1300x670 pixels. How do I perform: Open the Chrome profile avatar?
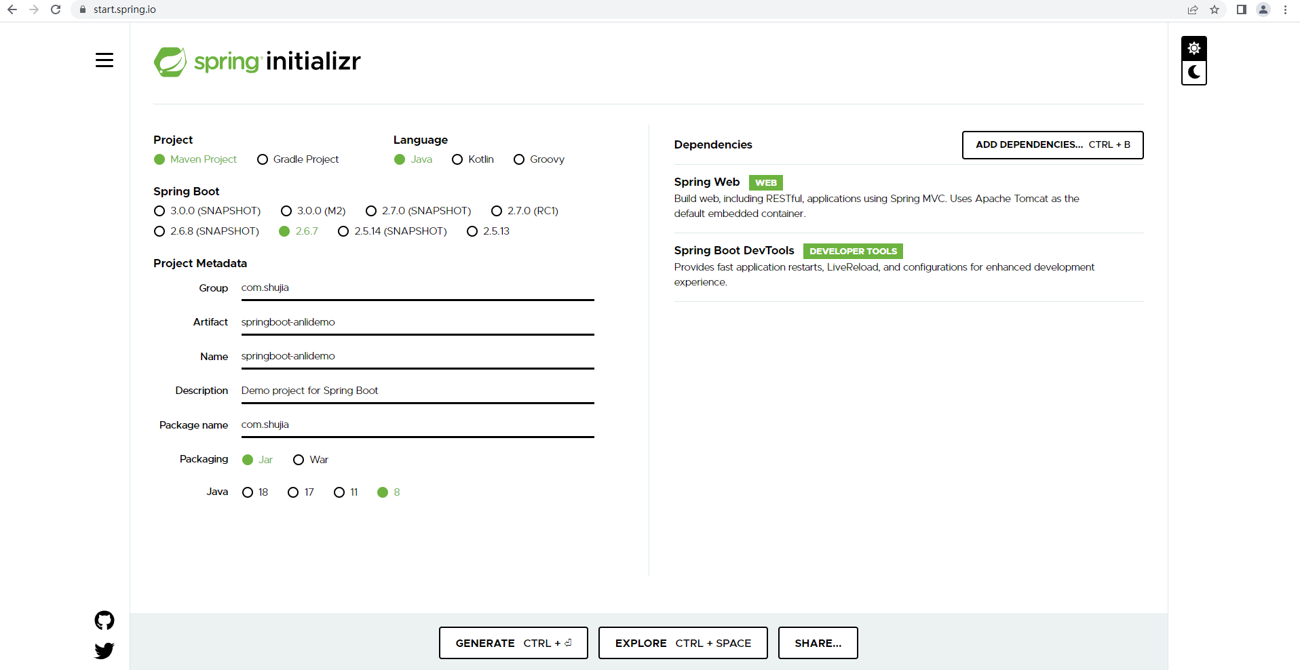pyautogui.click(x=1263, y=9)
